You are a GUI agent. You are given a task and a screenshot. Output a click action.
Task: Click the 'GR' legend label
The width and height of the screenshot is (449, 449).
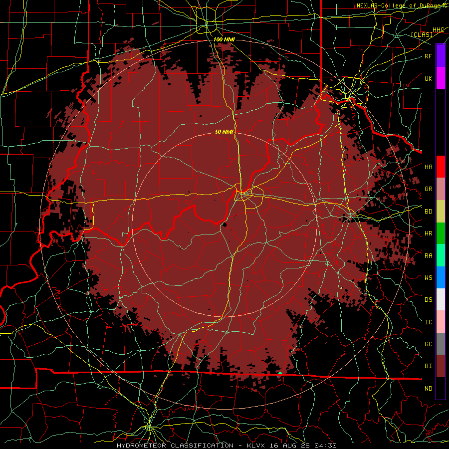429,189
